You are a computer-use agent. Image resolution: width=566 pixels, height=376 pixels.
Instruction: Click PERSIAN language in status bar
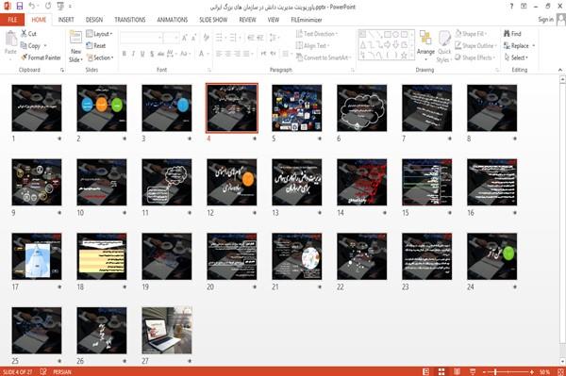pos(61,371)
